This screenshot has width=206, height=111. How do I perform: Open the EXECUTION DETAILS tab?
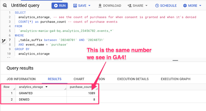coord(133,79)
